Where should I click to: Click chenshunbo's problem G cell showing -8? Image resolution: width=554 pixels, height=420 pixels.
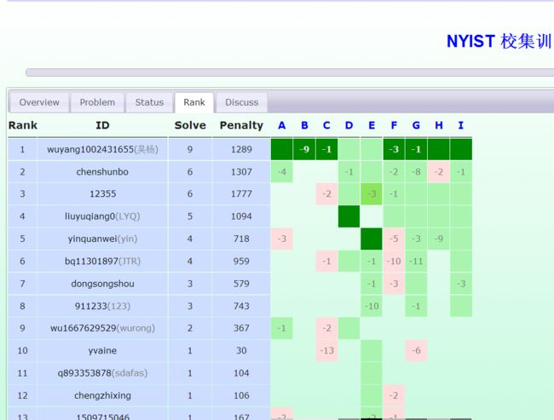[x=416, y=172]
